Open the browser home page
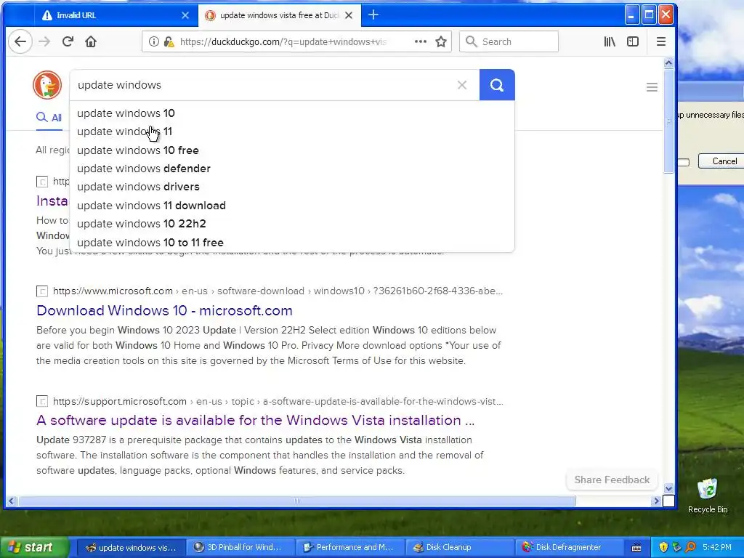 (x=91, y=41)
